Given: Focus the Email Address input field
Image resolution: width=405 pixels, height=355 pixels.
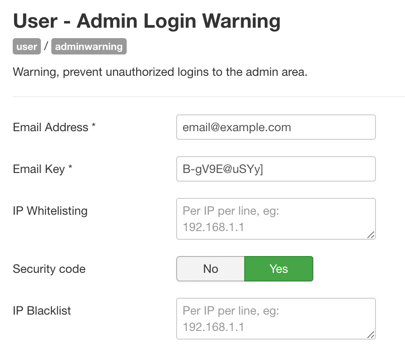Looking at the screenshot, I should 276,127.
